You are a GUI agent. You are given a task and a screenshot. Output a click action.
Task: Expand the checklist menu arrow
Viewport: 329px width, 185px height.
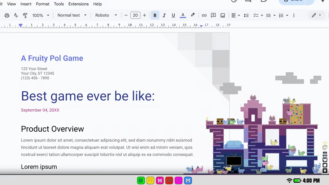262,15
